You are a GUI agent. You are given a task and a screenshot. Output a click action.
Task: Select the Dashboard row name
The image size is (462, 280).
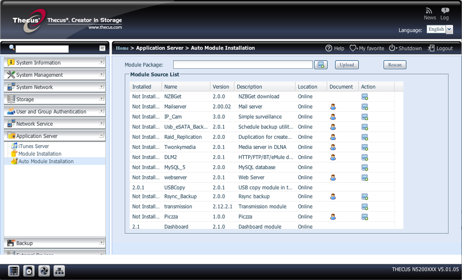176,227
